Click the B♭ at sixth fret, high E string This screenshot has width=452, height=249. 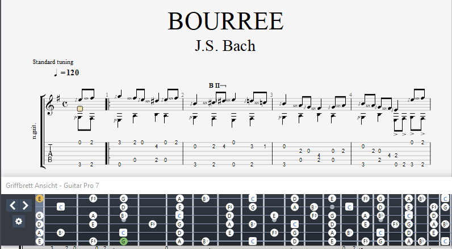(205, 199)
